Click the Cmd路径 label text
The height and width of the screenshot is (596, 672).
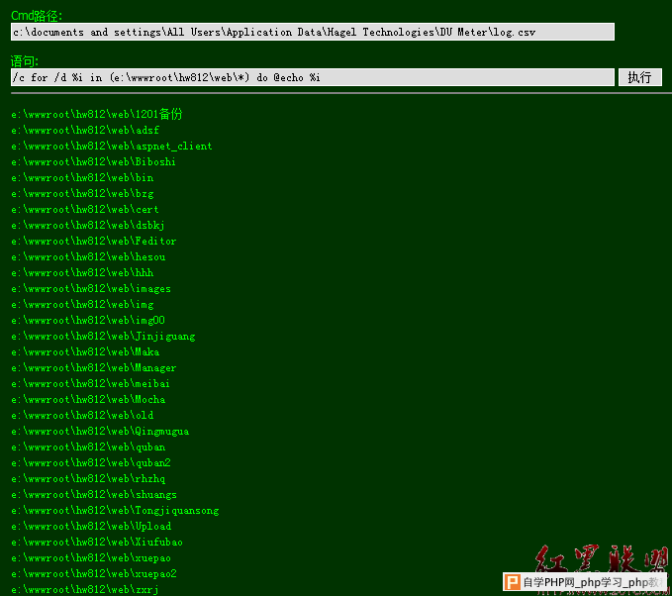(x=37, y=16)
